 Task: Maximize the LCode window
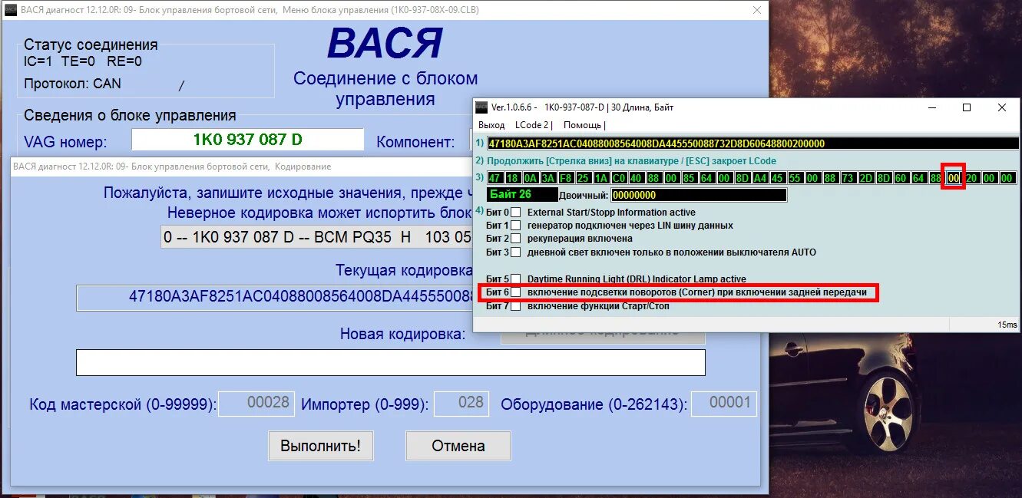click(967, 107)
